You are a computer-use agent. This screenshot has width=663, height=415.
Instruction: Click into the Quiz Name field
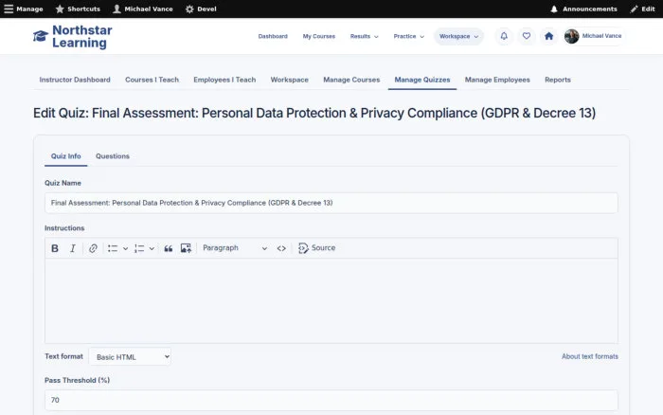[x=331, y=203]
